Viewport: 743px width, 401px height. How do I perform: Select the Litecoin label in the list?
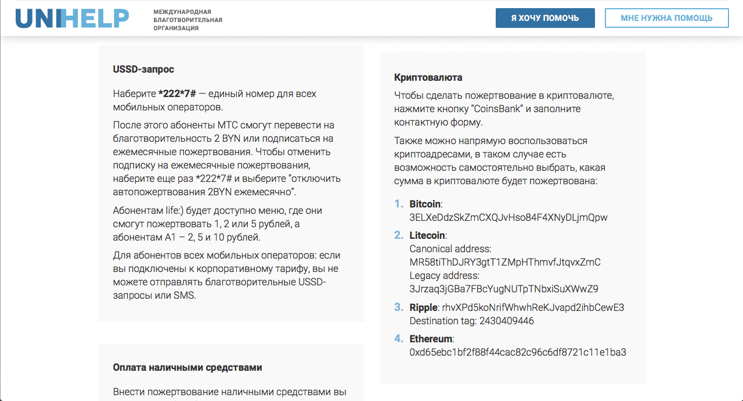click(427, 235)
